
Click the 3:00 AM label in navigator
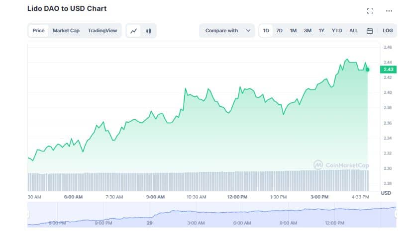click(x=196, y=223)
